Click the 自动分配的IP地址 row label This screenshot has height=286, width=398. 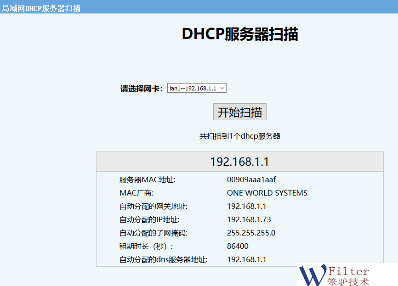149,219
